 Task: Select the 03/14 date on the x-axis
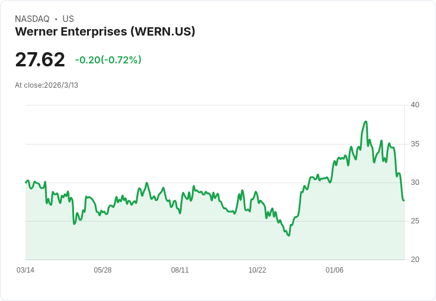[x=25, y=270]
